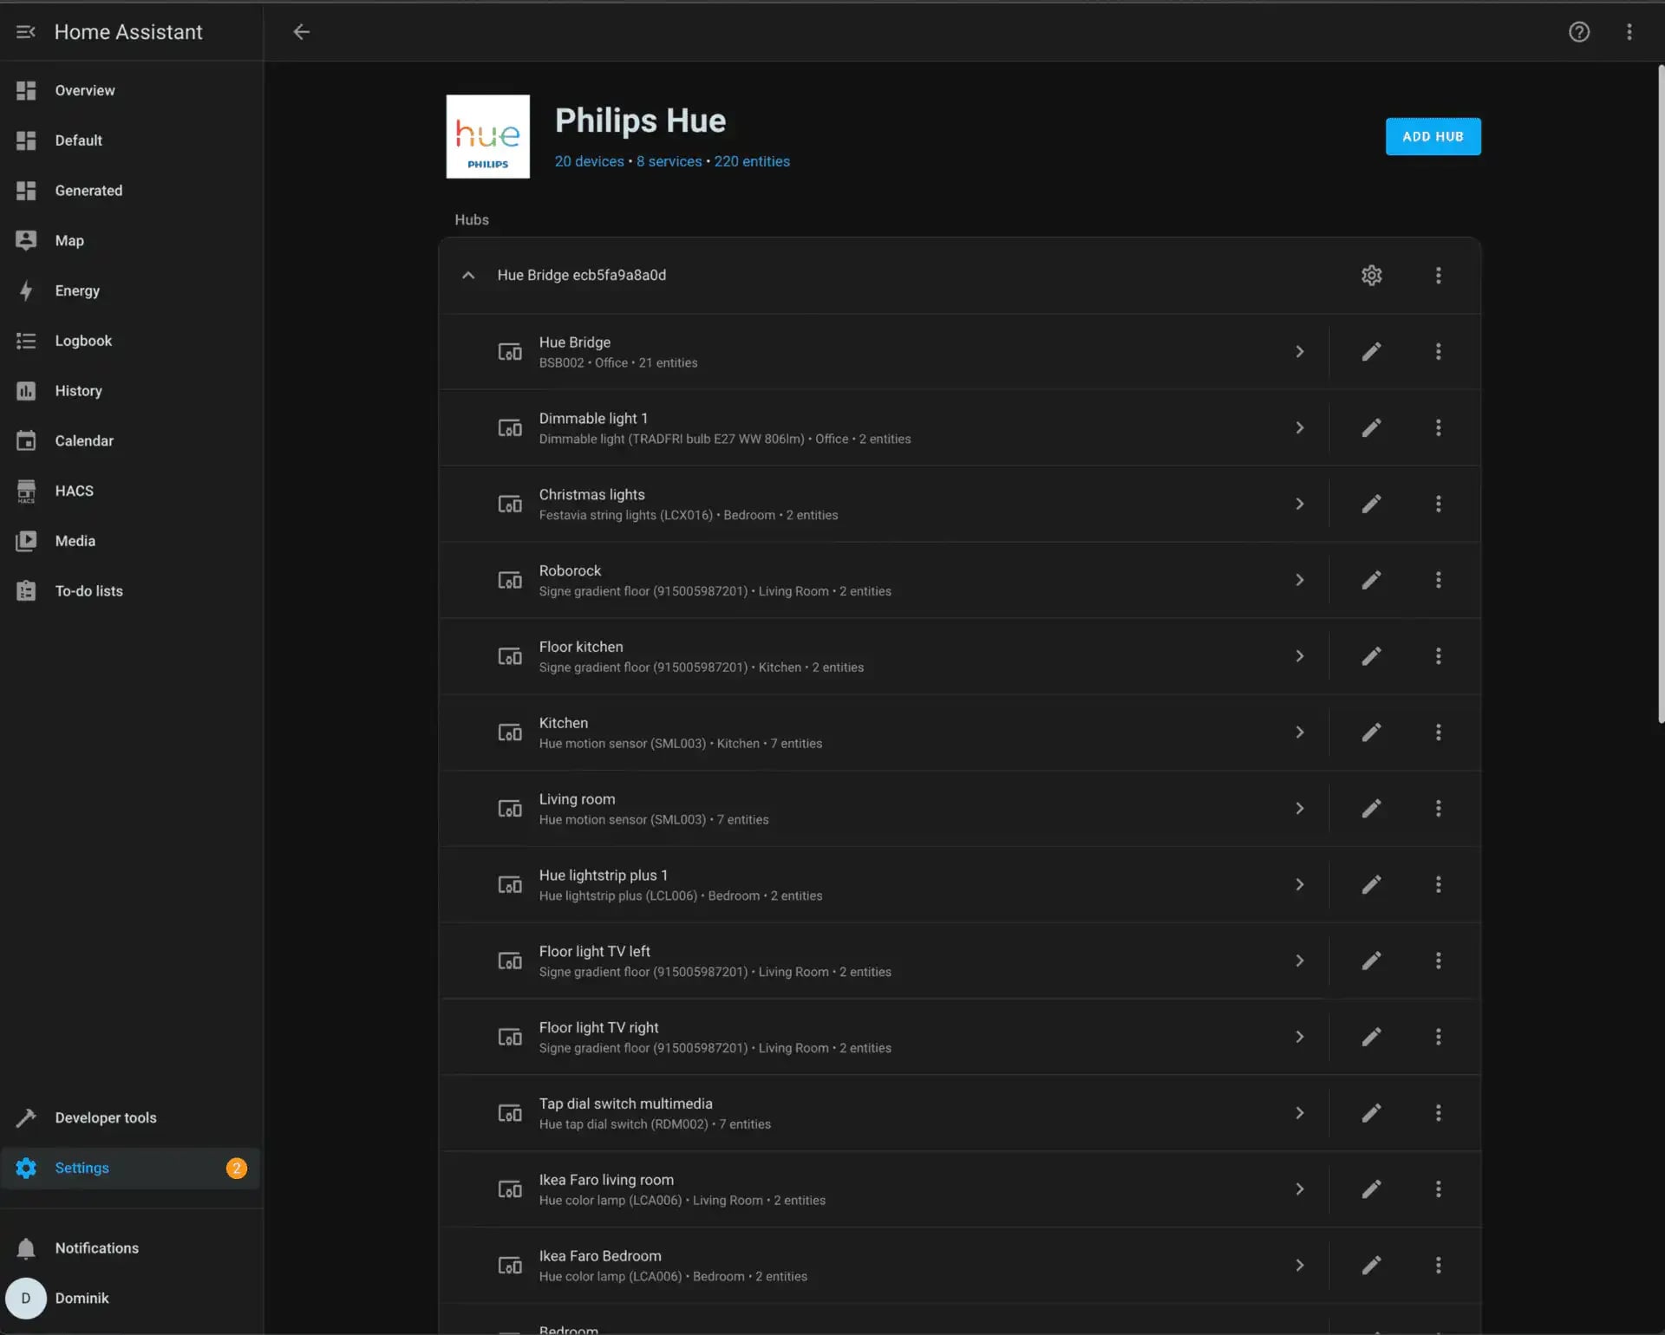Screen dimensions: 1665x1335
Task: Collapse the Hue Bridge ecb5fa9a8a0d hub
Action: 468,275
